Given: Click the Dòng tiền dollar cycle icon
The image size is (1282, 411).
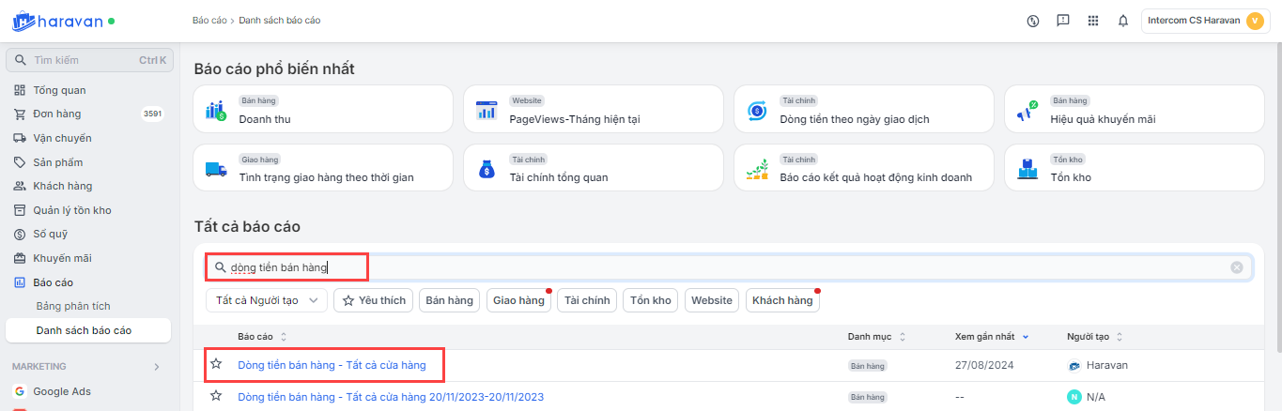Looking at the screenshot, I should pyautogui.click(x=757, y=111).
